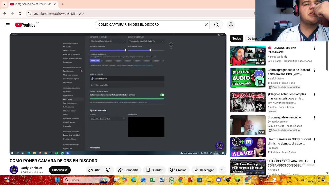Open the Windows Start menu
This screenshot has height=185, width=329.
click(57, 180)
